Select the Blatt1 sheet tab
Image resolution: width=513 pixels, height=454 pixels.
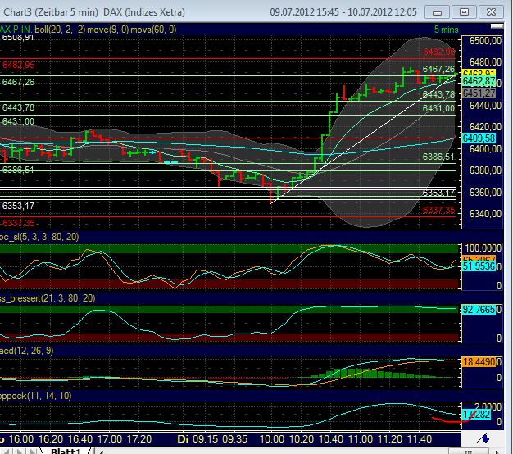66,451
